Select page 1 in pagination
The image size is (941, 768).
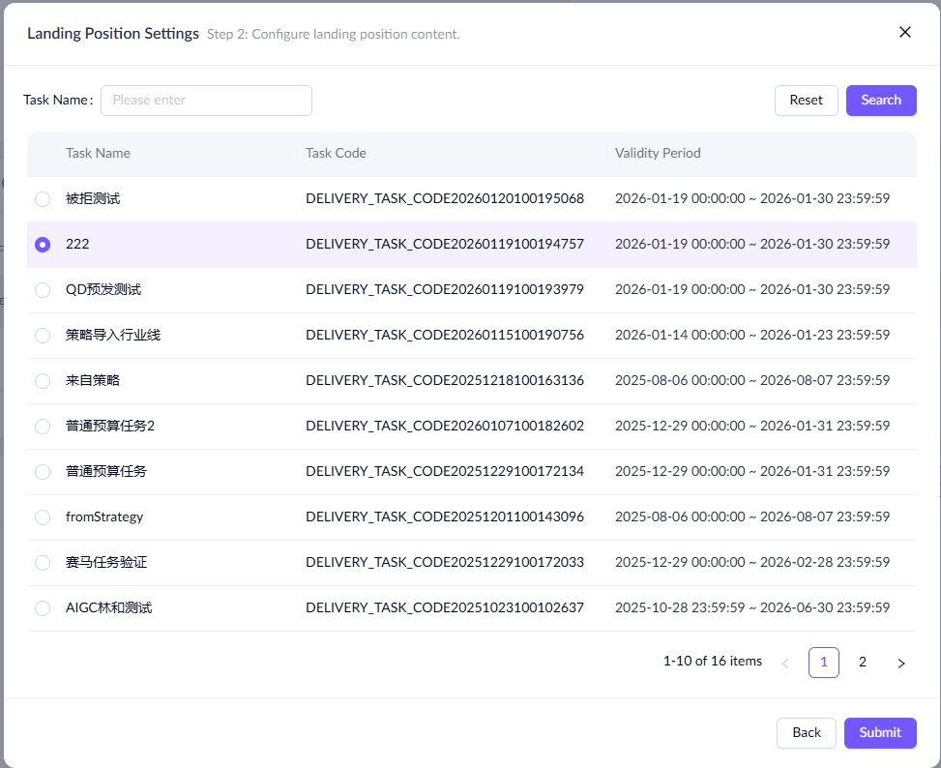pos(824,663)
